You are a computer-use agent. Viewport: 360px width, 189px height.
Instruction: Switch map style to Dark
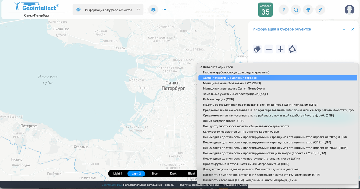[173, 174]
